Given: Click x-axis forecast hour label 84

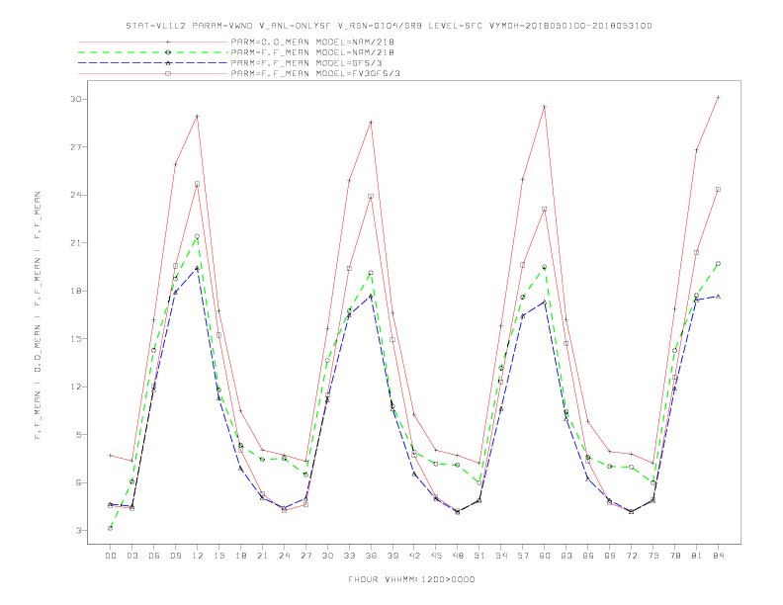Looking at the screenshot, I should click(718, 556).
